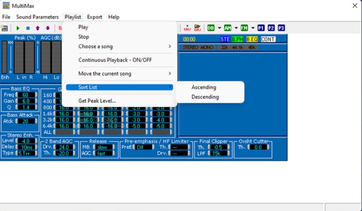Select 32k sample rate

[225, 48]
